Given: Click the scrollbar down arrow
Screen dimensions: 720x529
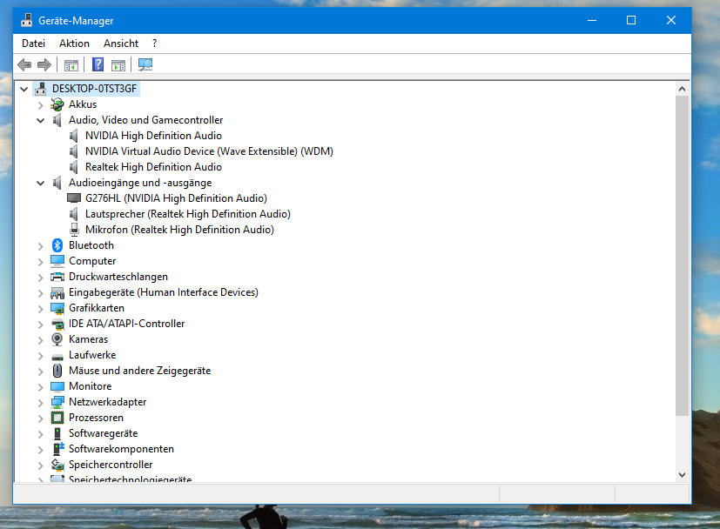Looking at the screenshot, I should click(682, 475).
